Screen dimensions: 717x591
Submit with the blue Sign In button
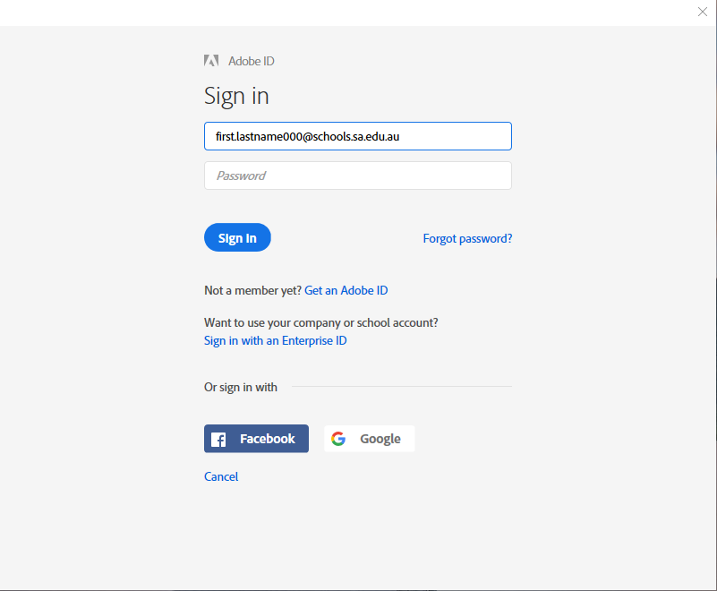tap(237, 237)
